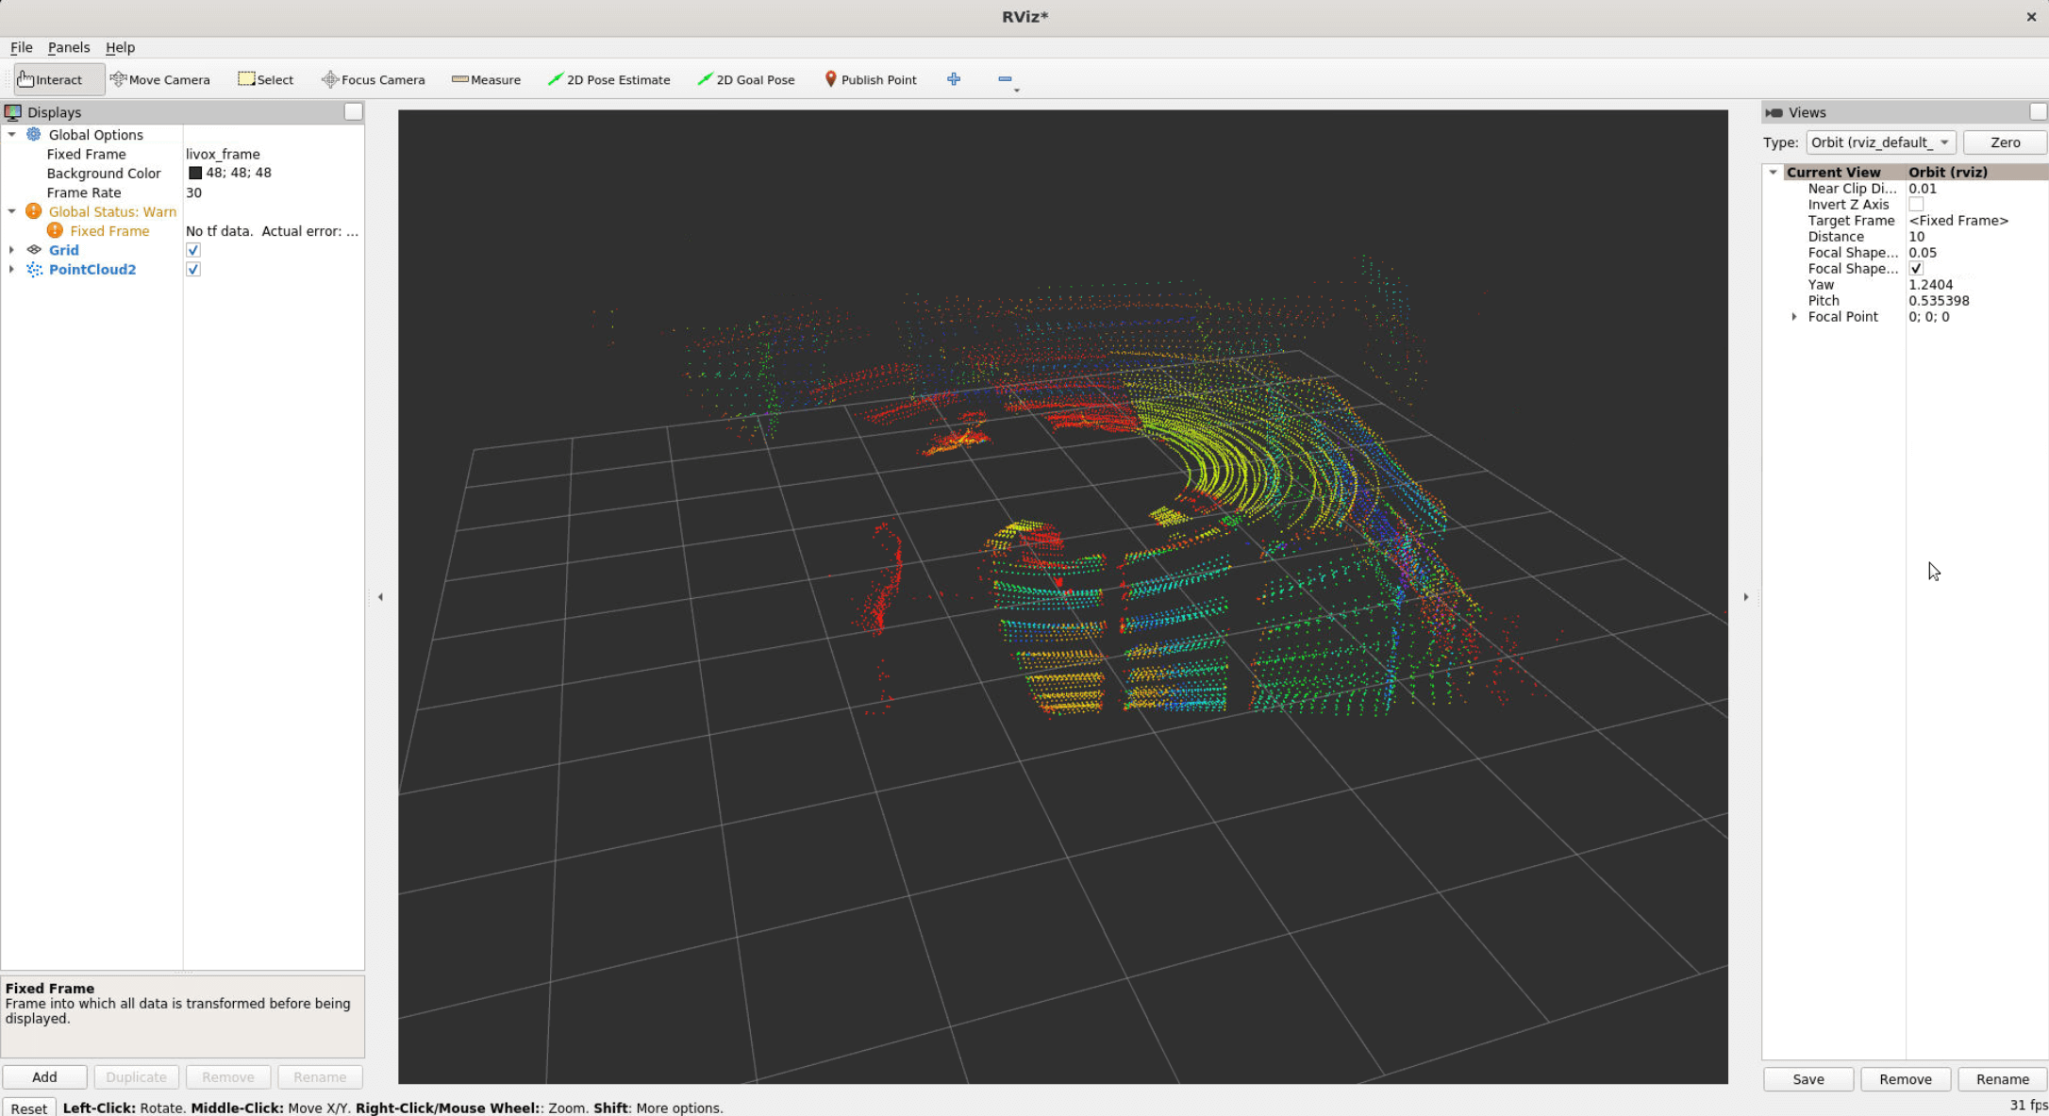Click the blue plus add-tool icon
Viewport: 2049px width, 1116px height.
[954, 79]
